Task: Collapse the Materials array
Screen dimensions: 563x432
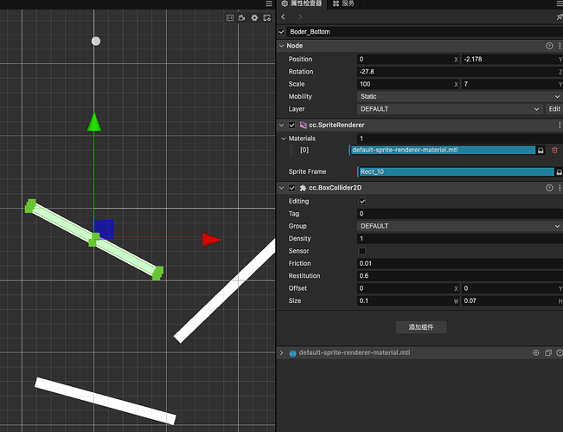Action: coord(284,139)
